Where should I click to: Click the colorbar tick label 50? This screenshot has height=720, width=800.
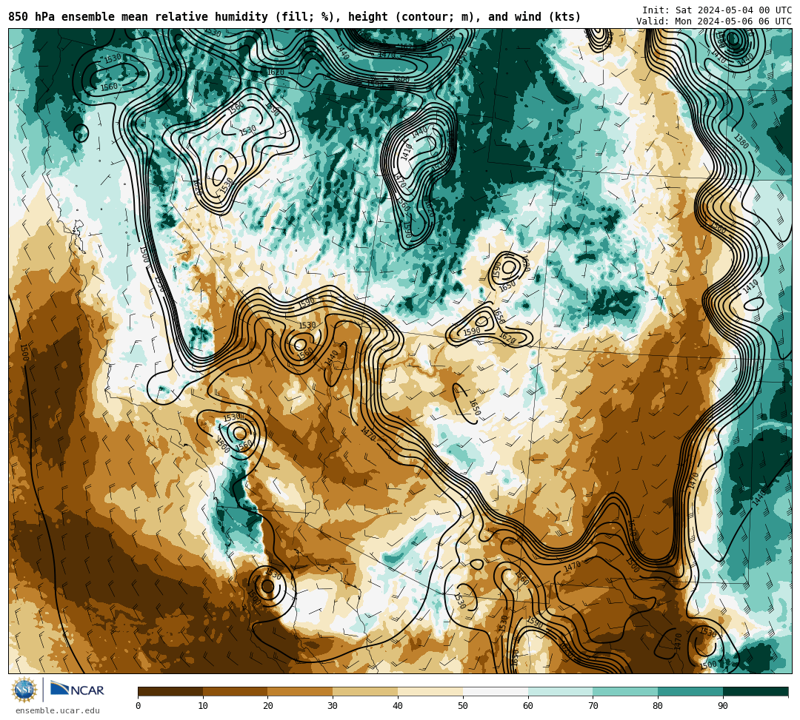click(x=463, y=706)
